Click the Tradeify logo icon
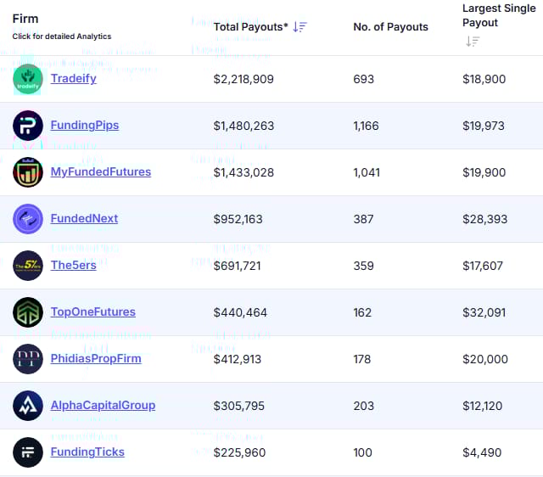Image resolution: width=543 pixels, height=477 pixels. coord(28,79)
